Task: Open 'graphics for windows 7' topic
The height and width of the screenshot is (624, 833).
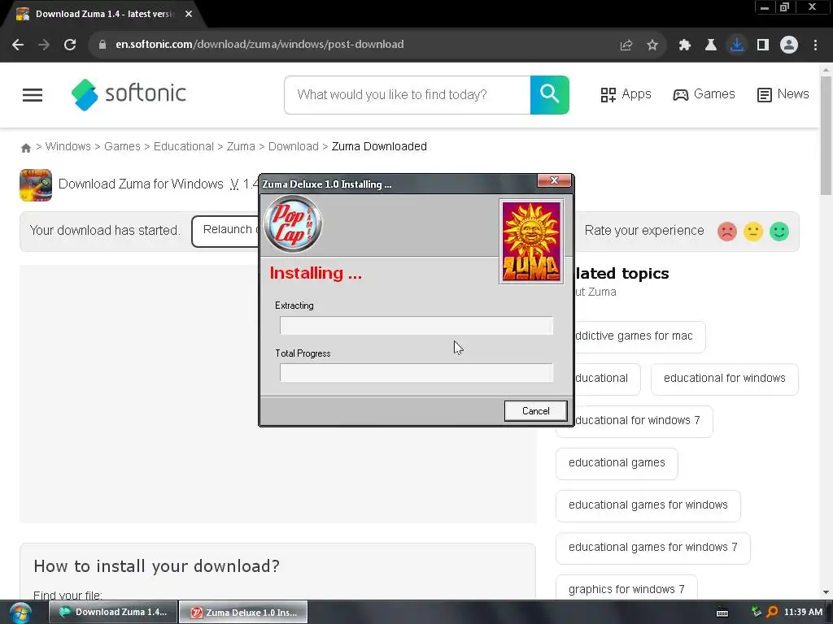Action: [x=626, y=588]
